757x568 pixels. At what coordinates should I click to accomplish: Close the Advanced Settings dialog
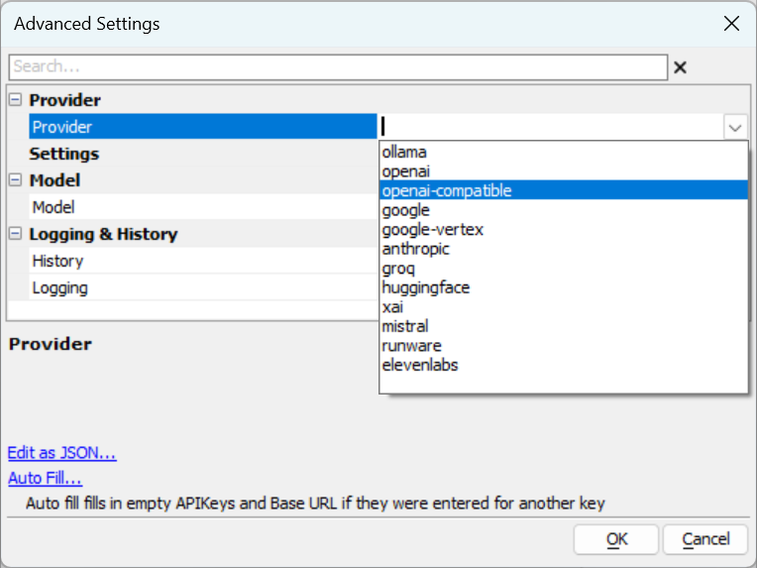(x=731, y=23)
